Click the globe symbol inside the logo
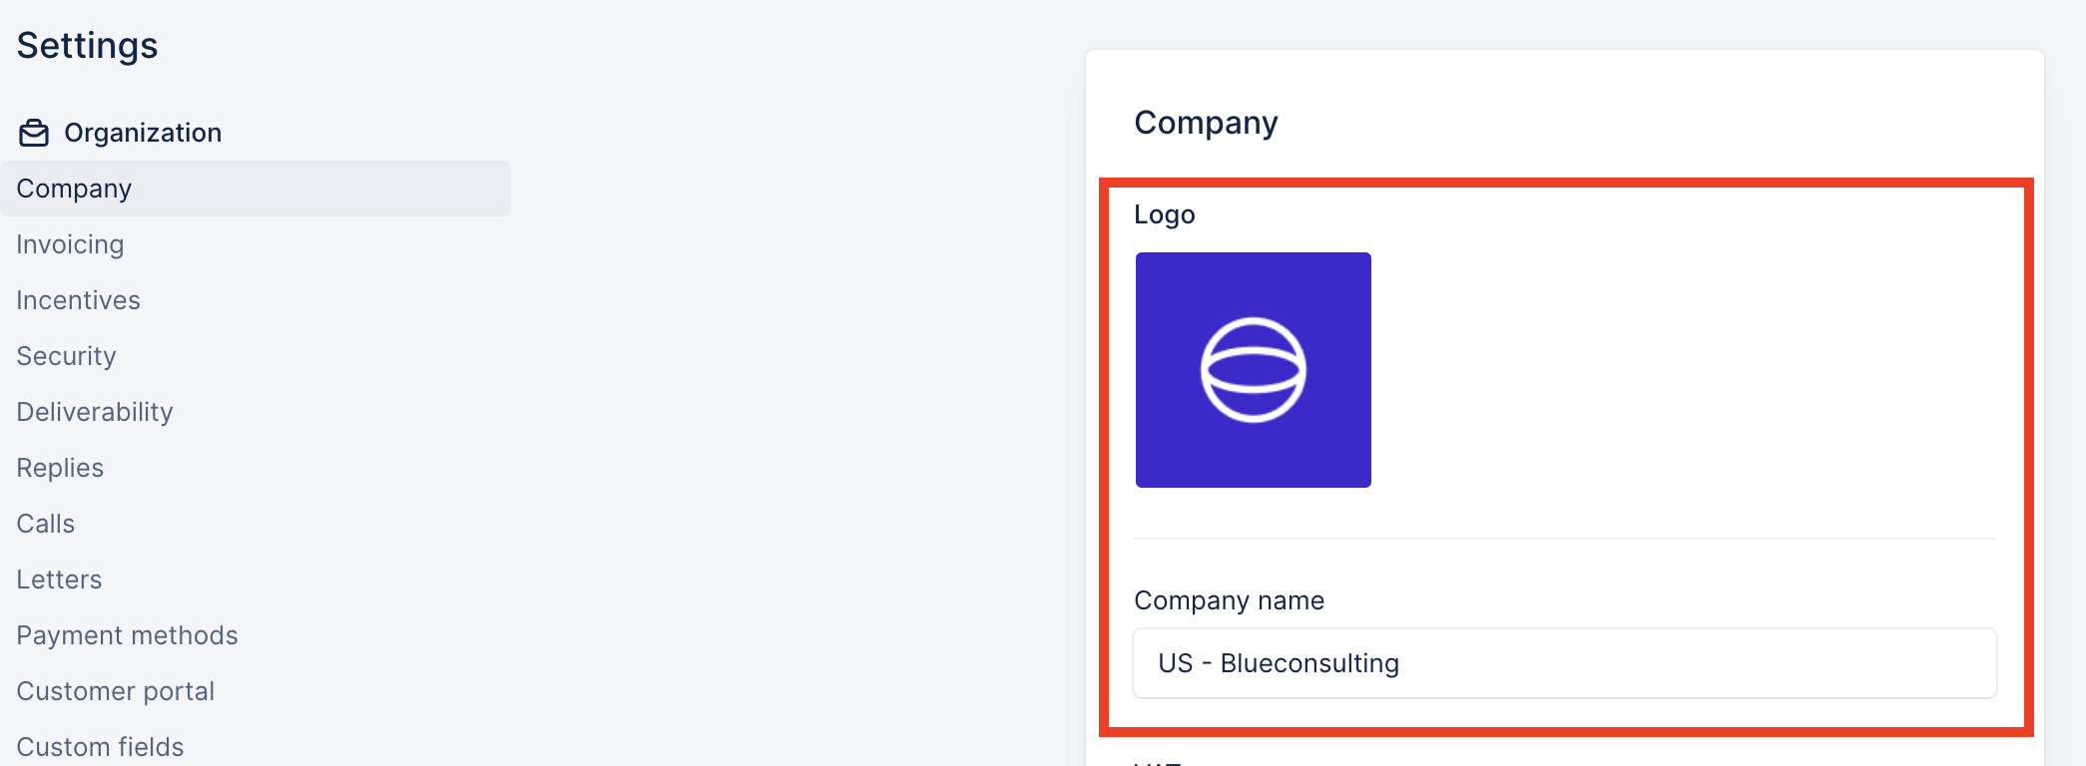Viewport: 2086px width, 766px height. (1254, 370)
